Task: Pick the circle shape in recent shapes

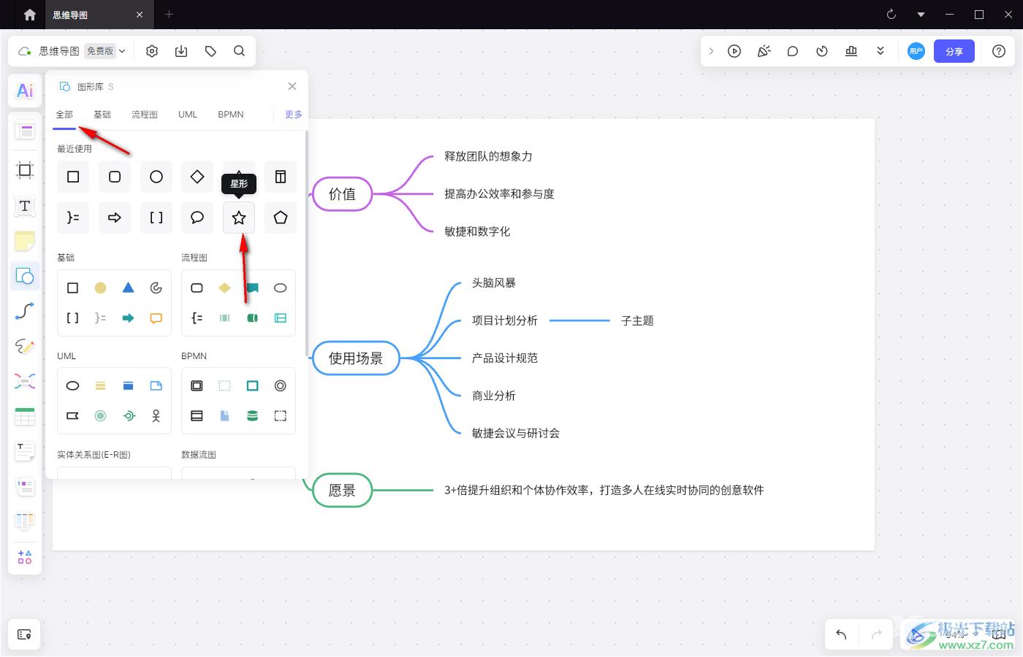Action: pos(156,177)
